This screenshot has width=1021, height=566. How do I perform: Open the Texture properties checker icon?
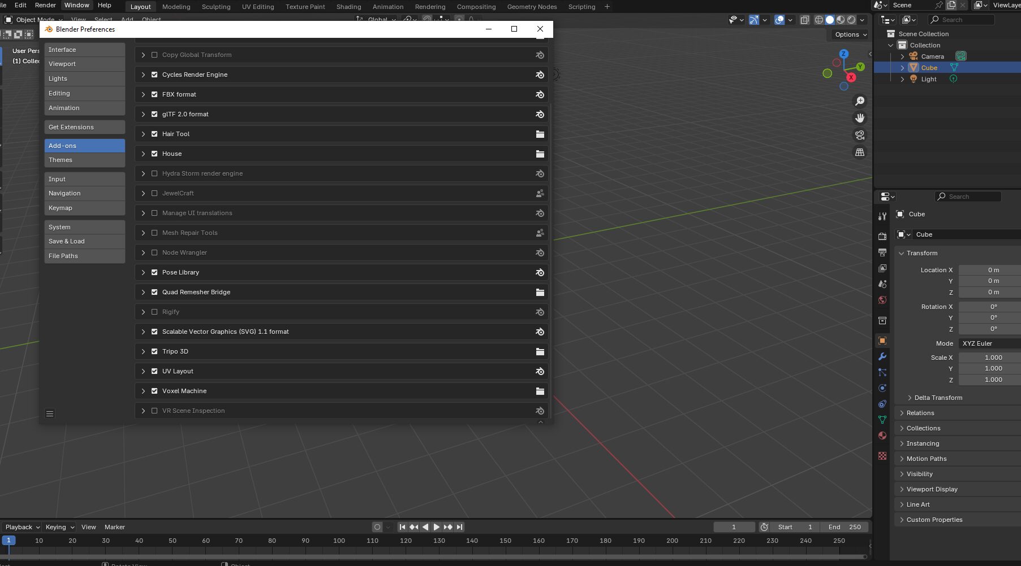tap(882, 456)
